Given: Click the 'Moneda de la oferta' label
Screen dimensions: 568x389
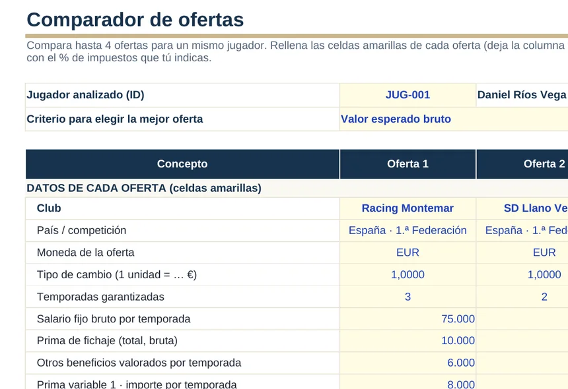Looking at the screenshot, I should tap(85, 253).
